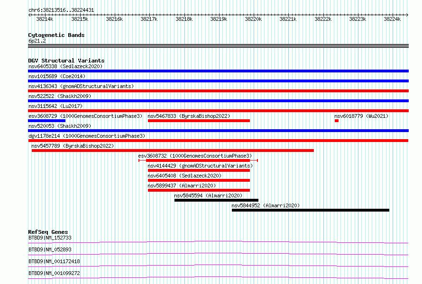Click the 38220k ruler tick label
422x284 pixels.
tap(253, 19)
